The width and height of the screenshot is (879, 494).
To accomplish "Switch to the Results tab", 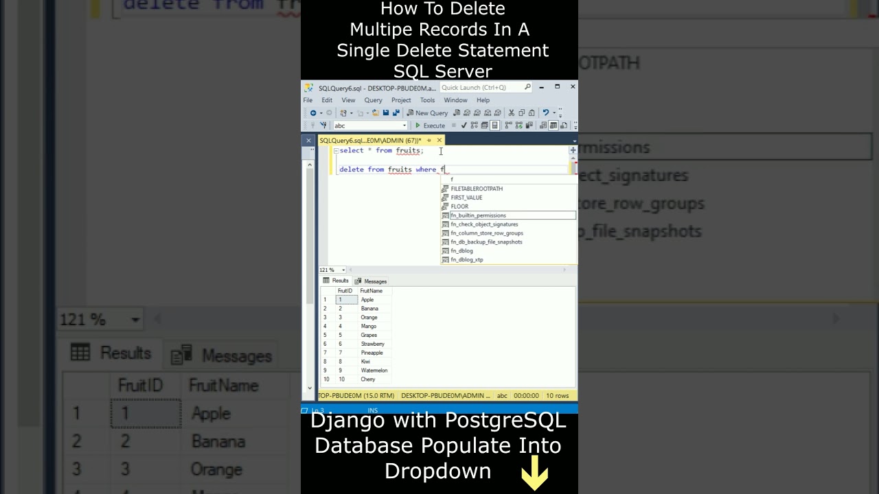I will tap(336, 281).
